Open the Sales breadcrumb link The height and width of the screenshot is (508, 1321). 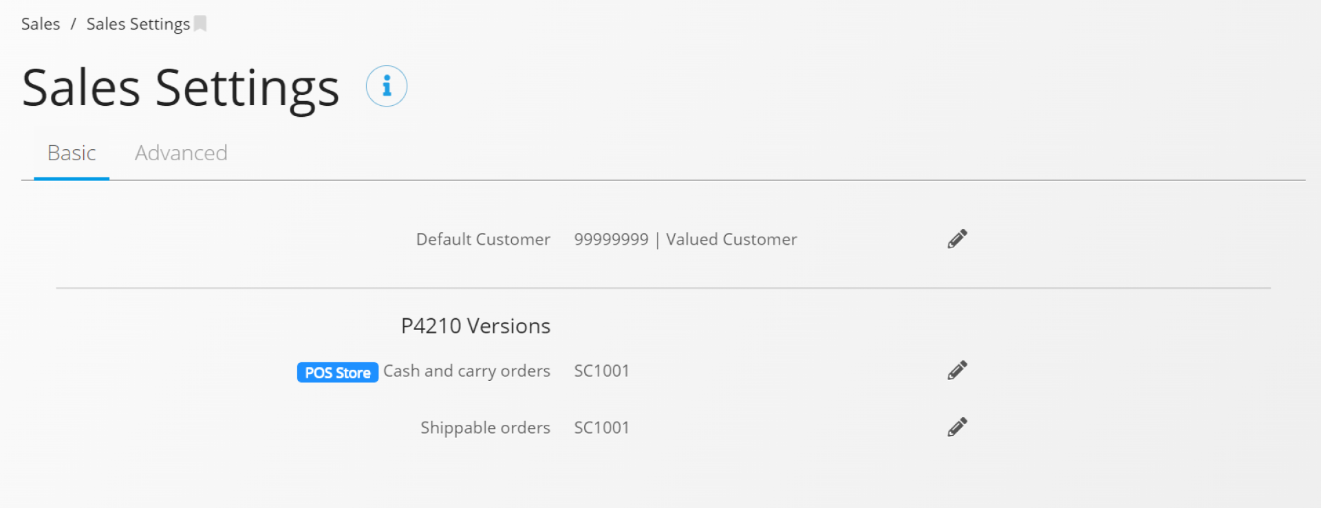[41, 24]
